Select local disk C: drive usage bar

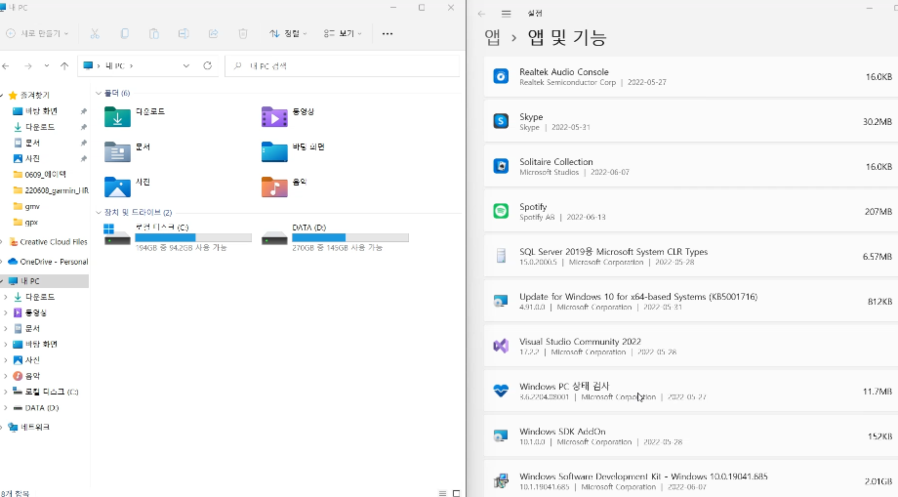pos(193,237)
